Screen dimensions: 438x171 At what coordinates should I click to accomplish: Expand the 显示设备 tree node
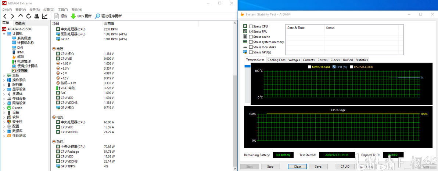4,89
